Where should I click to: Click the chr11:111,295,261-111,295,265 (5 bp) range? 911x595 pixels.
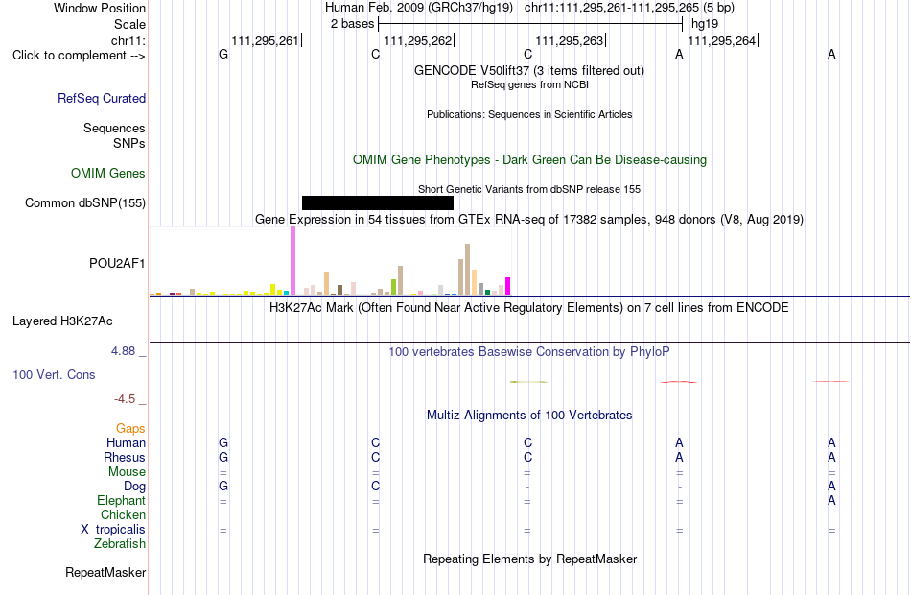[x=629, y=8]
